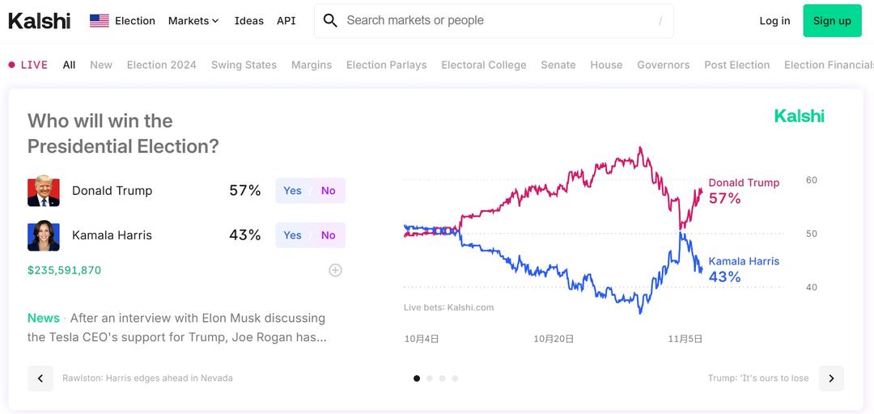Click Kamala Harris's portrait thumbnail
The height and width of the screenshot is (414, 874).
tap(44, 235)
